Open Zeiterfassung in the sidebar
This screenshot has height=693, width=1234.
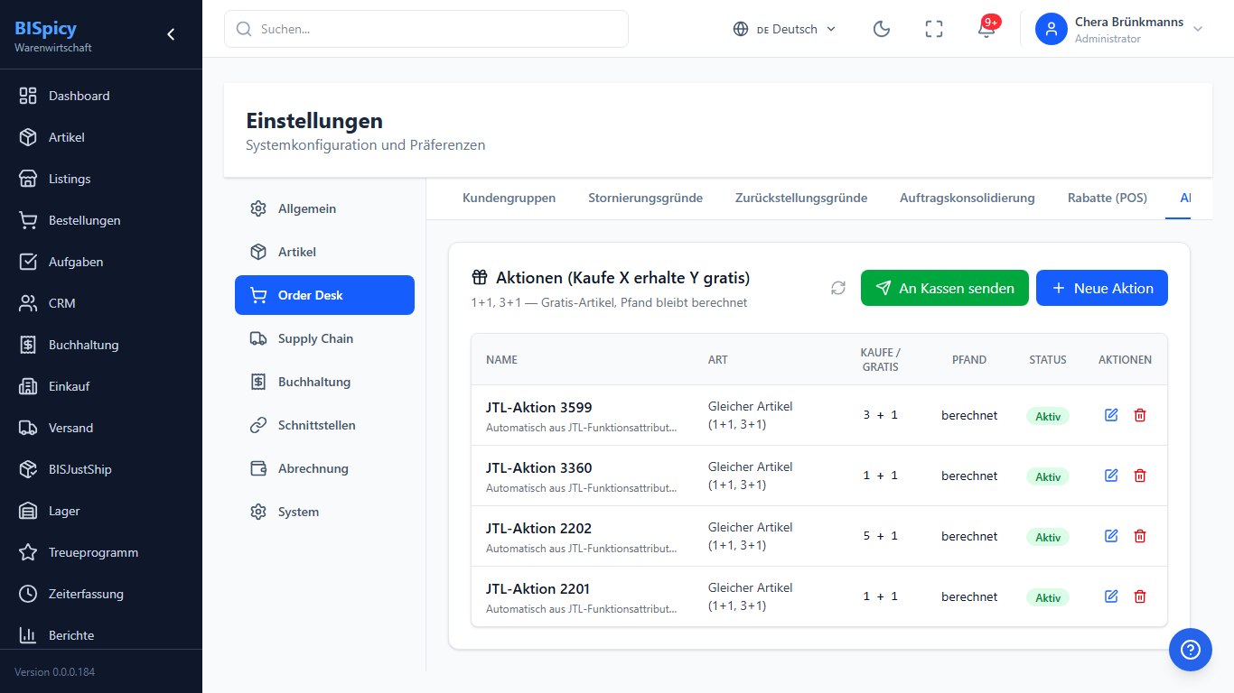(x=101, y=594)
